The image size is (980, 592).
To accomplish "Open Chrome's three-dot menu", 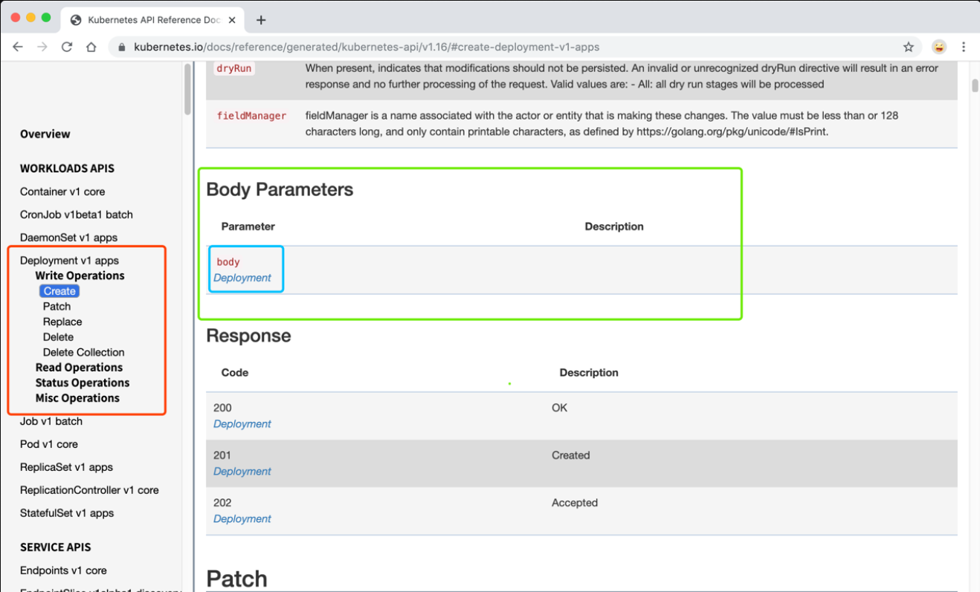I will click(964, 47).
